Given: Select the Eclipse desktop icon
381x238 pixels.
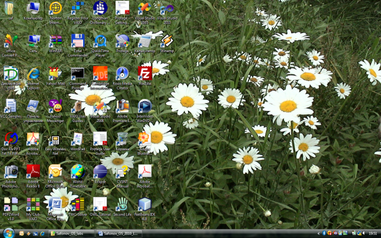Looking at the screenshot, I should 100,174.
